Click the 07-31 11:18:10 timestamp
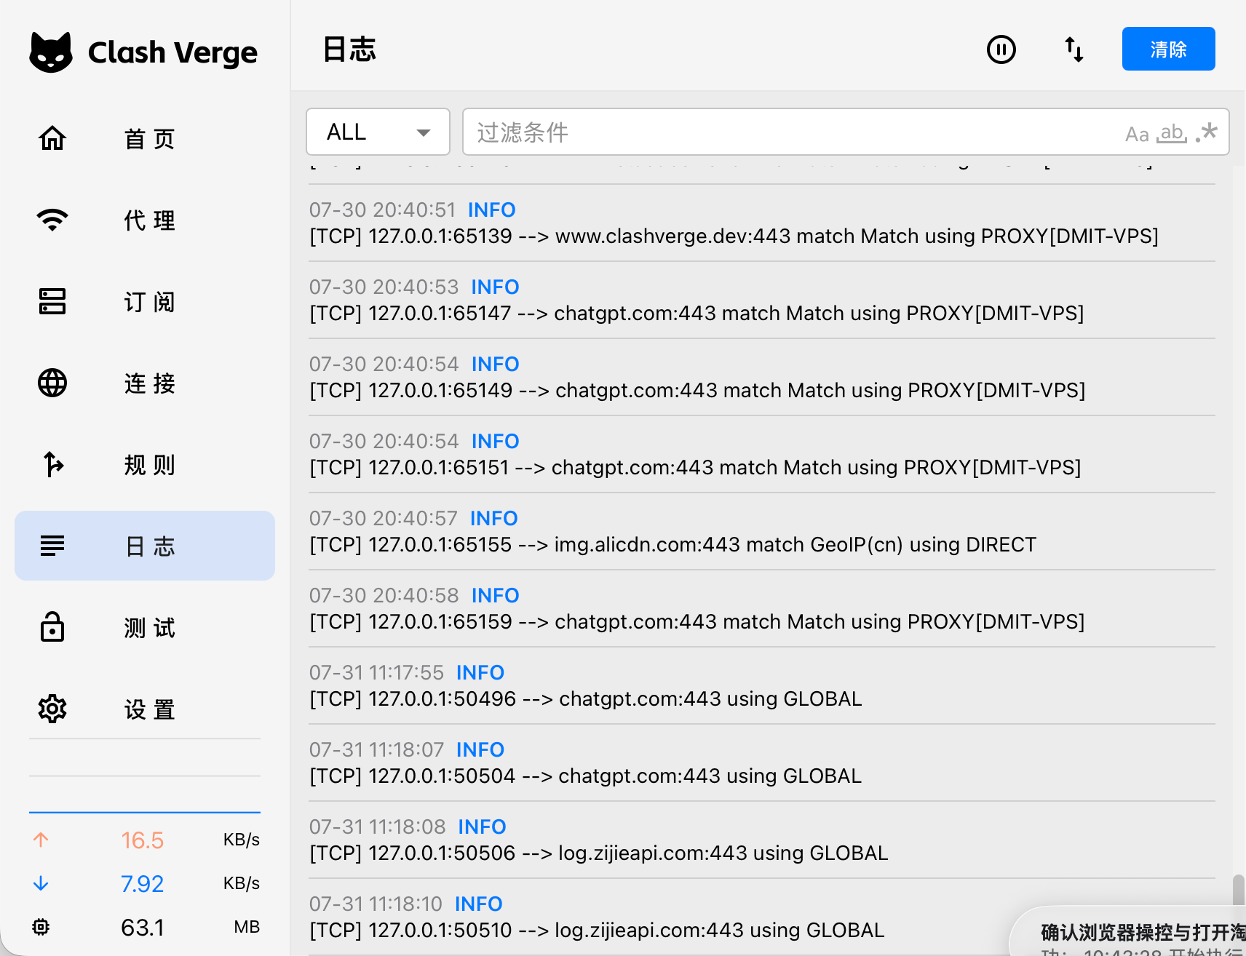This screenshot has height=956, width=1246. pos(376,904)
